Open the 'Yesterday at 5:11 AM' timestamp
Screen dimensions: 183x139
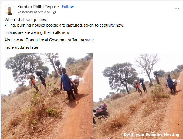click(x=34, y=12)
